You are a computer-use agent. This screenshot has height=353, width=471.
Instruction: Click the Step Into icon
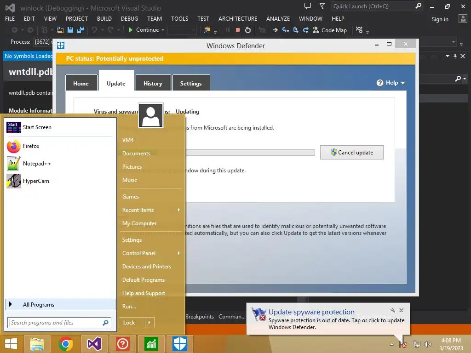pyautogui.click(x=285, y=30)
